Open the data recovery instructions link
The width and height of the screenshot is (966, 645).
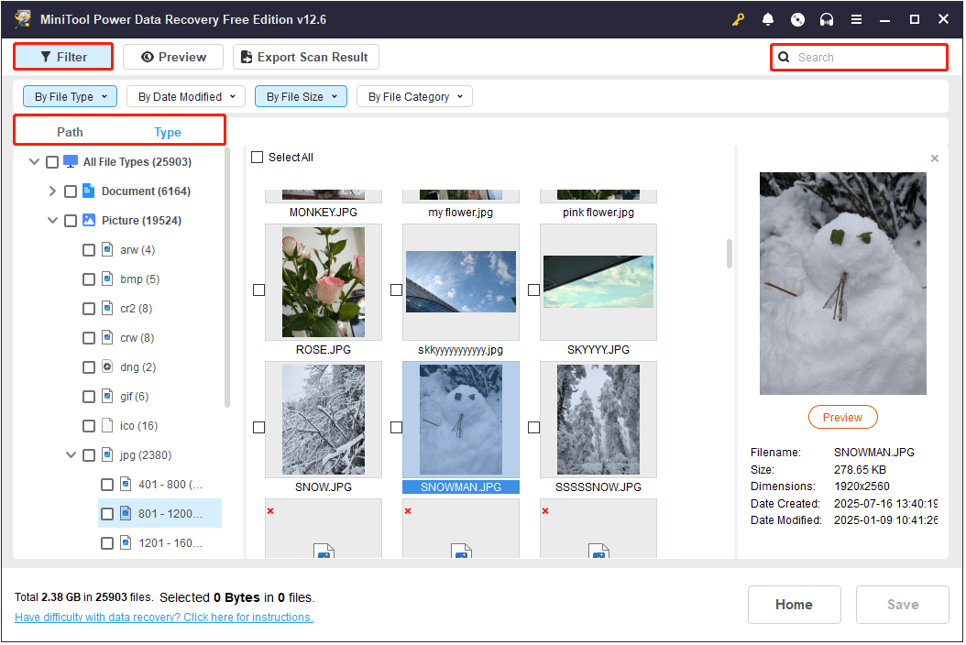[x=163, y=617]
